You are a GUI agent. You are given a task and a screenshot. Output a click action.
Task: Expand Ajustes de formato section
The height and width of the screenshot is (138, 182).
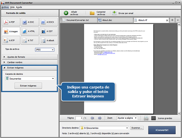[30, 57]
